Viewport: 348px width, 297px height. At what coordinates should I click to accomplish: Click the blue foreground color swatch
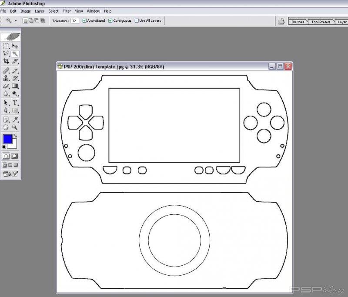tap(7, 139)
